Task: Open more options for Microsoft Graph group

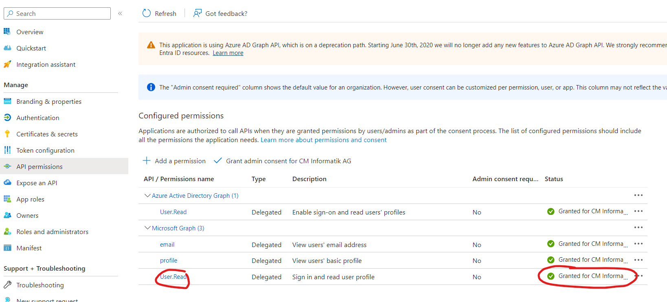Action: click(638, 228)
